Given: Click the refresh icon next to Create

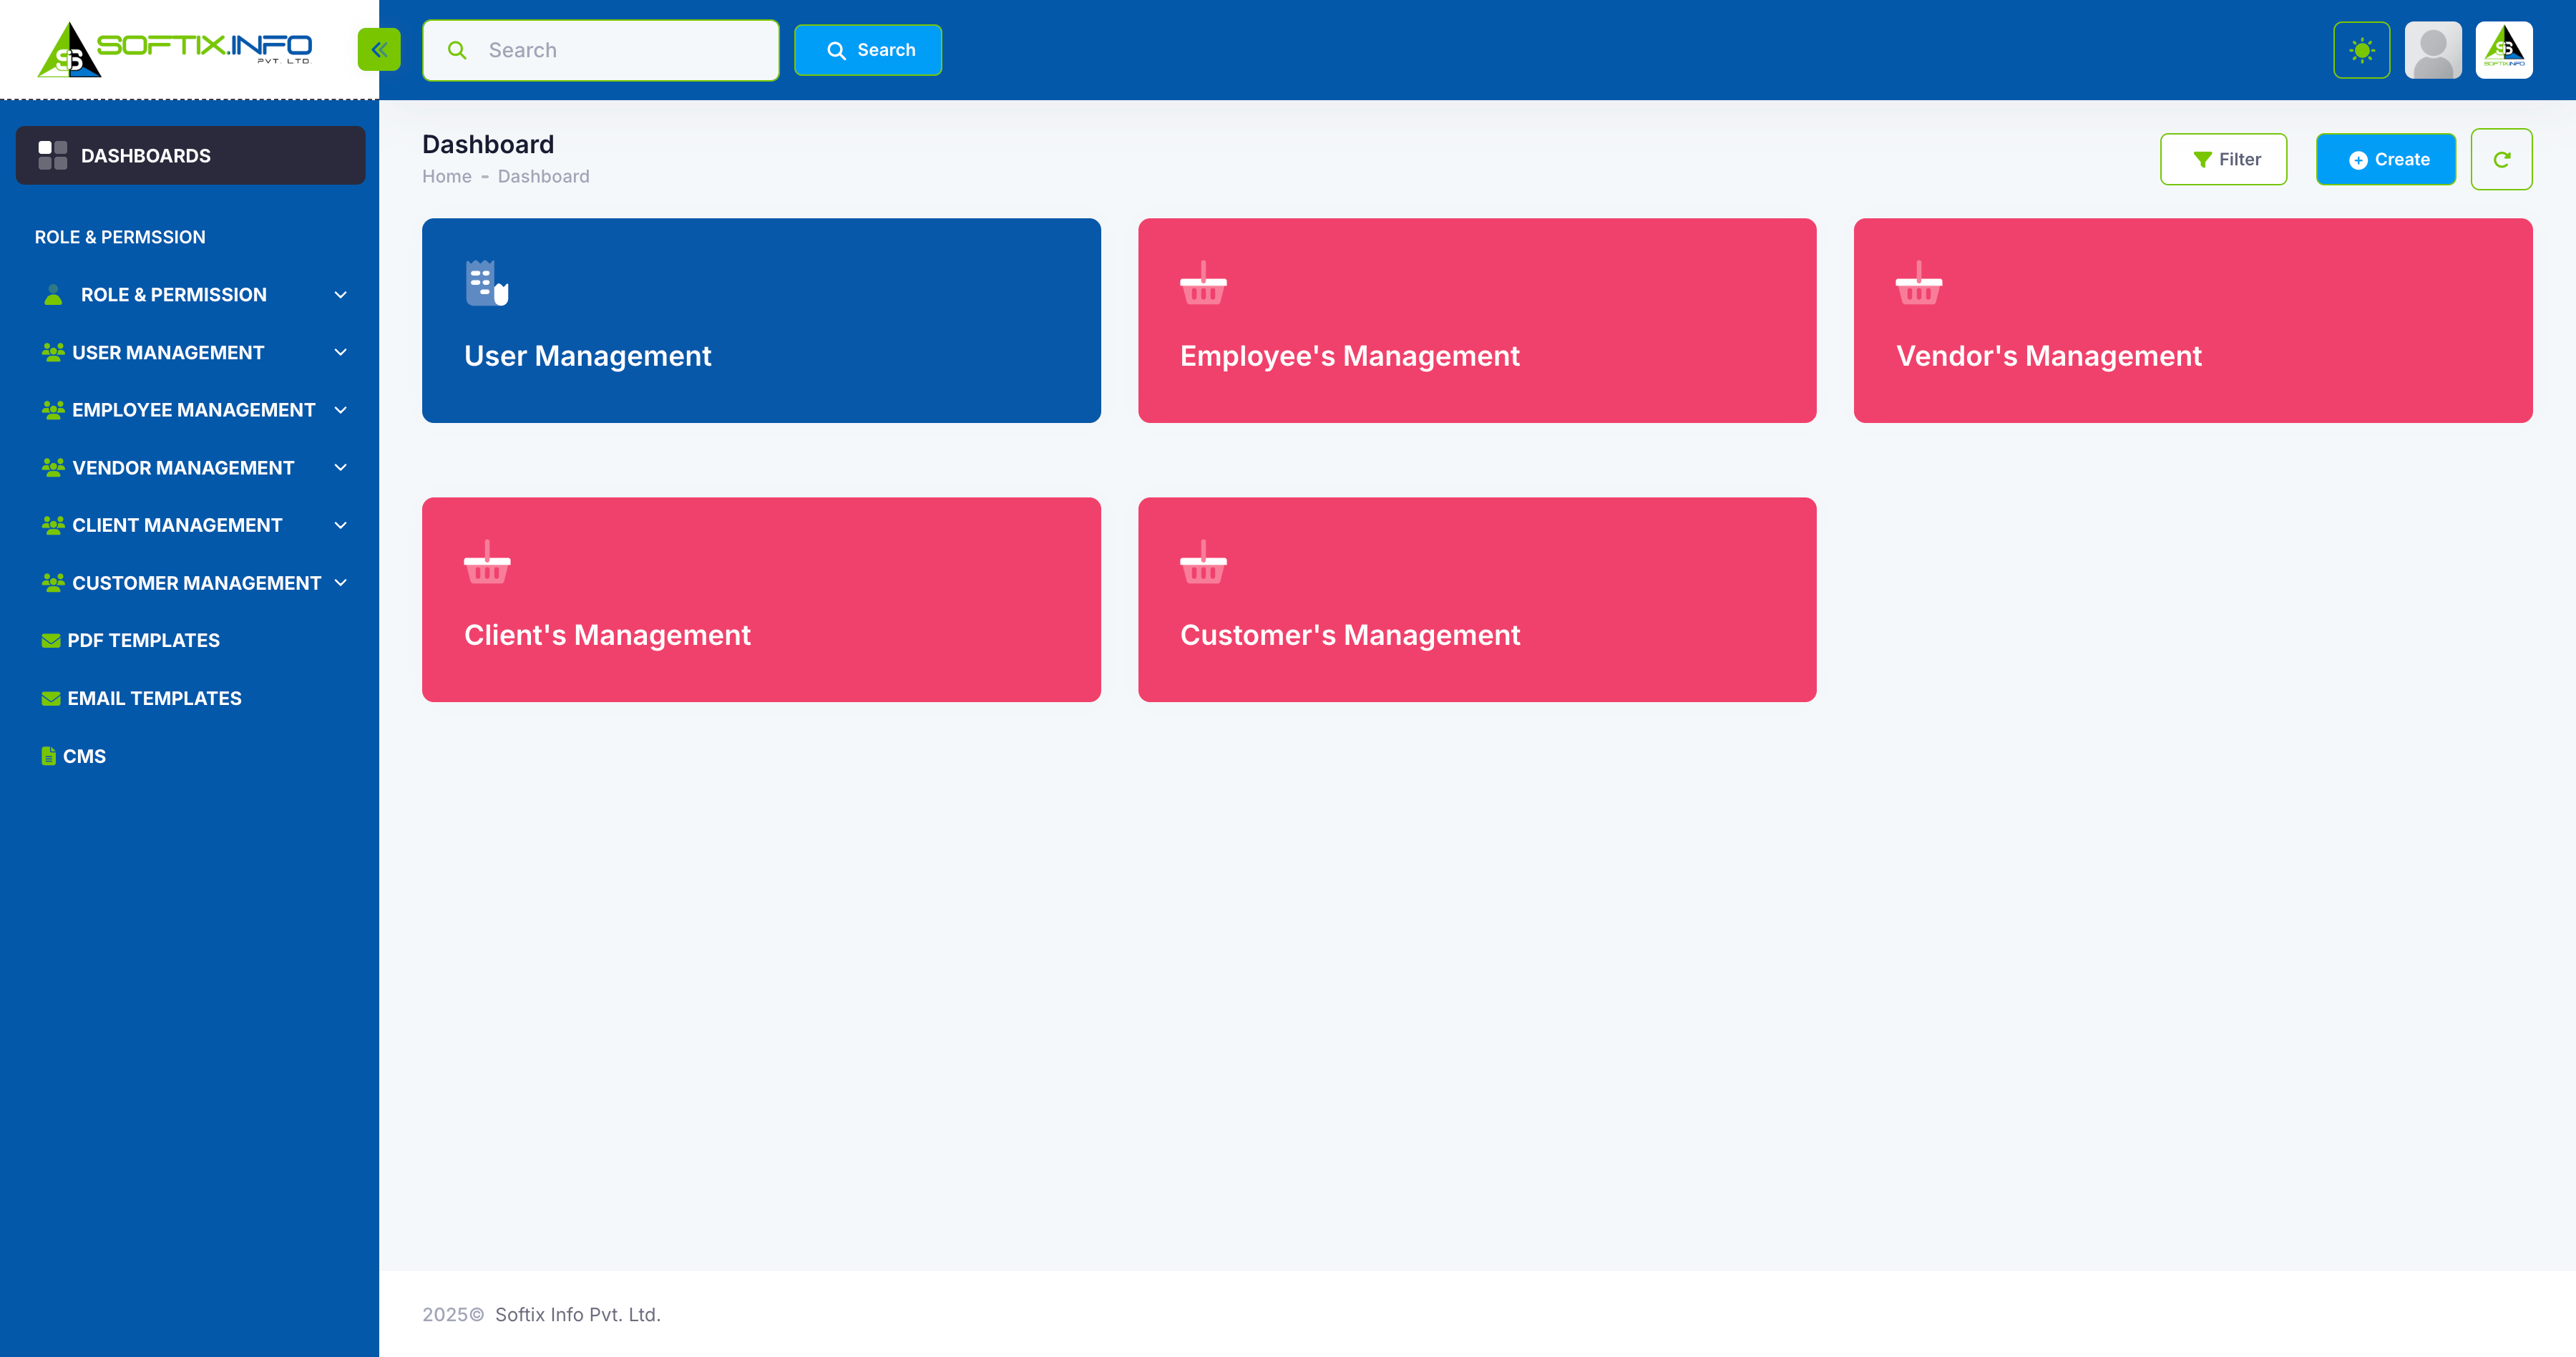Looking at the screenshot, I should pos(2503,158).
